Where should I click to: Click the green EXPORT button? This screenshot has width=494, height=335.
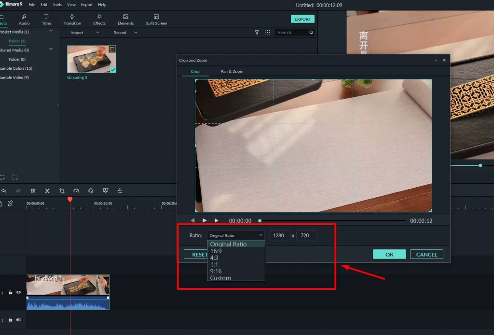coord(302,19)
